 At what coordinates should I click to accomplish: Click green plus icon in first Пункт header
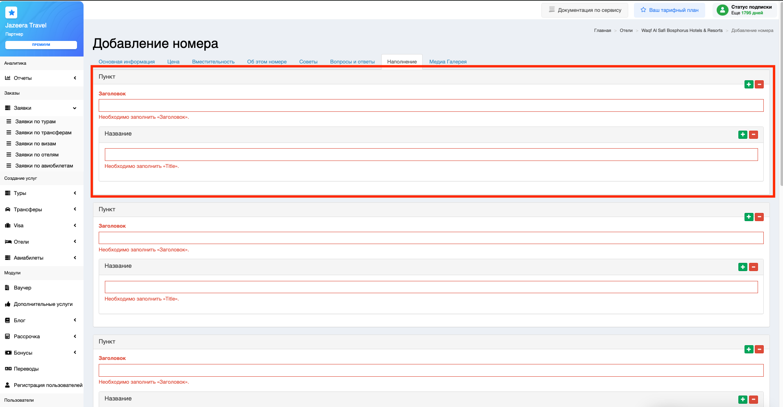(x=749, y=84)
